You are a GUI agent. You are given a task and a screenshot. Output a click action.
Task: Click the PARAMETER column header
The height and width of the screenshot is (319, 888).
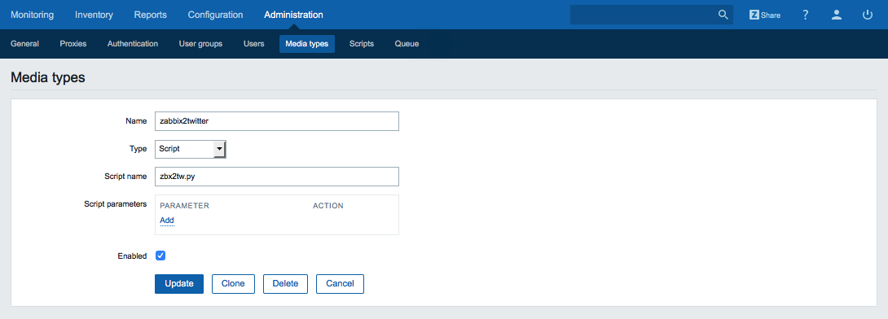pos(185,206)
